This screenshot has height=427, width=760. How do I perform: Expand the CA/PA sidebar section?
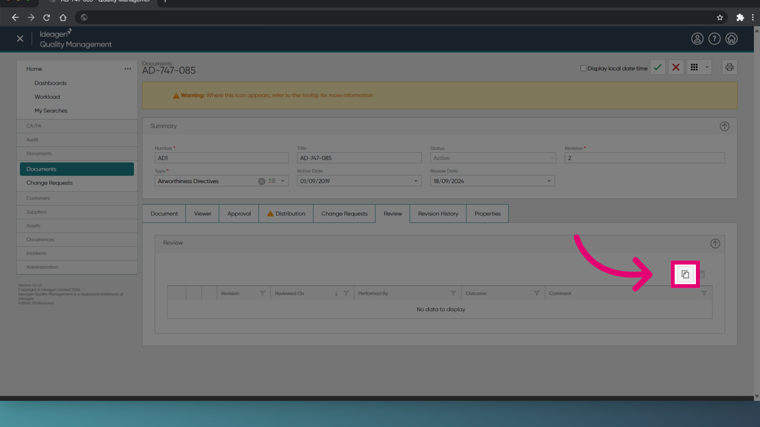point(77,126)
